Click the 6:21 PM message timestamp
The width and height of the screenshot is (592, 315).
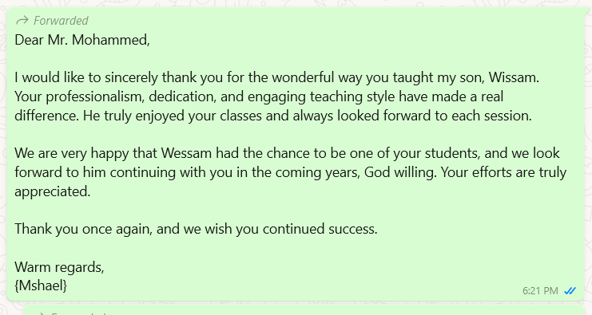(540, 291)
